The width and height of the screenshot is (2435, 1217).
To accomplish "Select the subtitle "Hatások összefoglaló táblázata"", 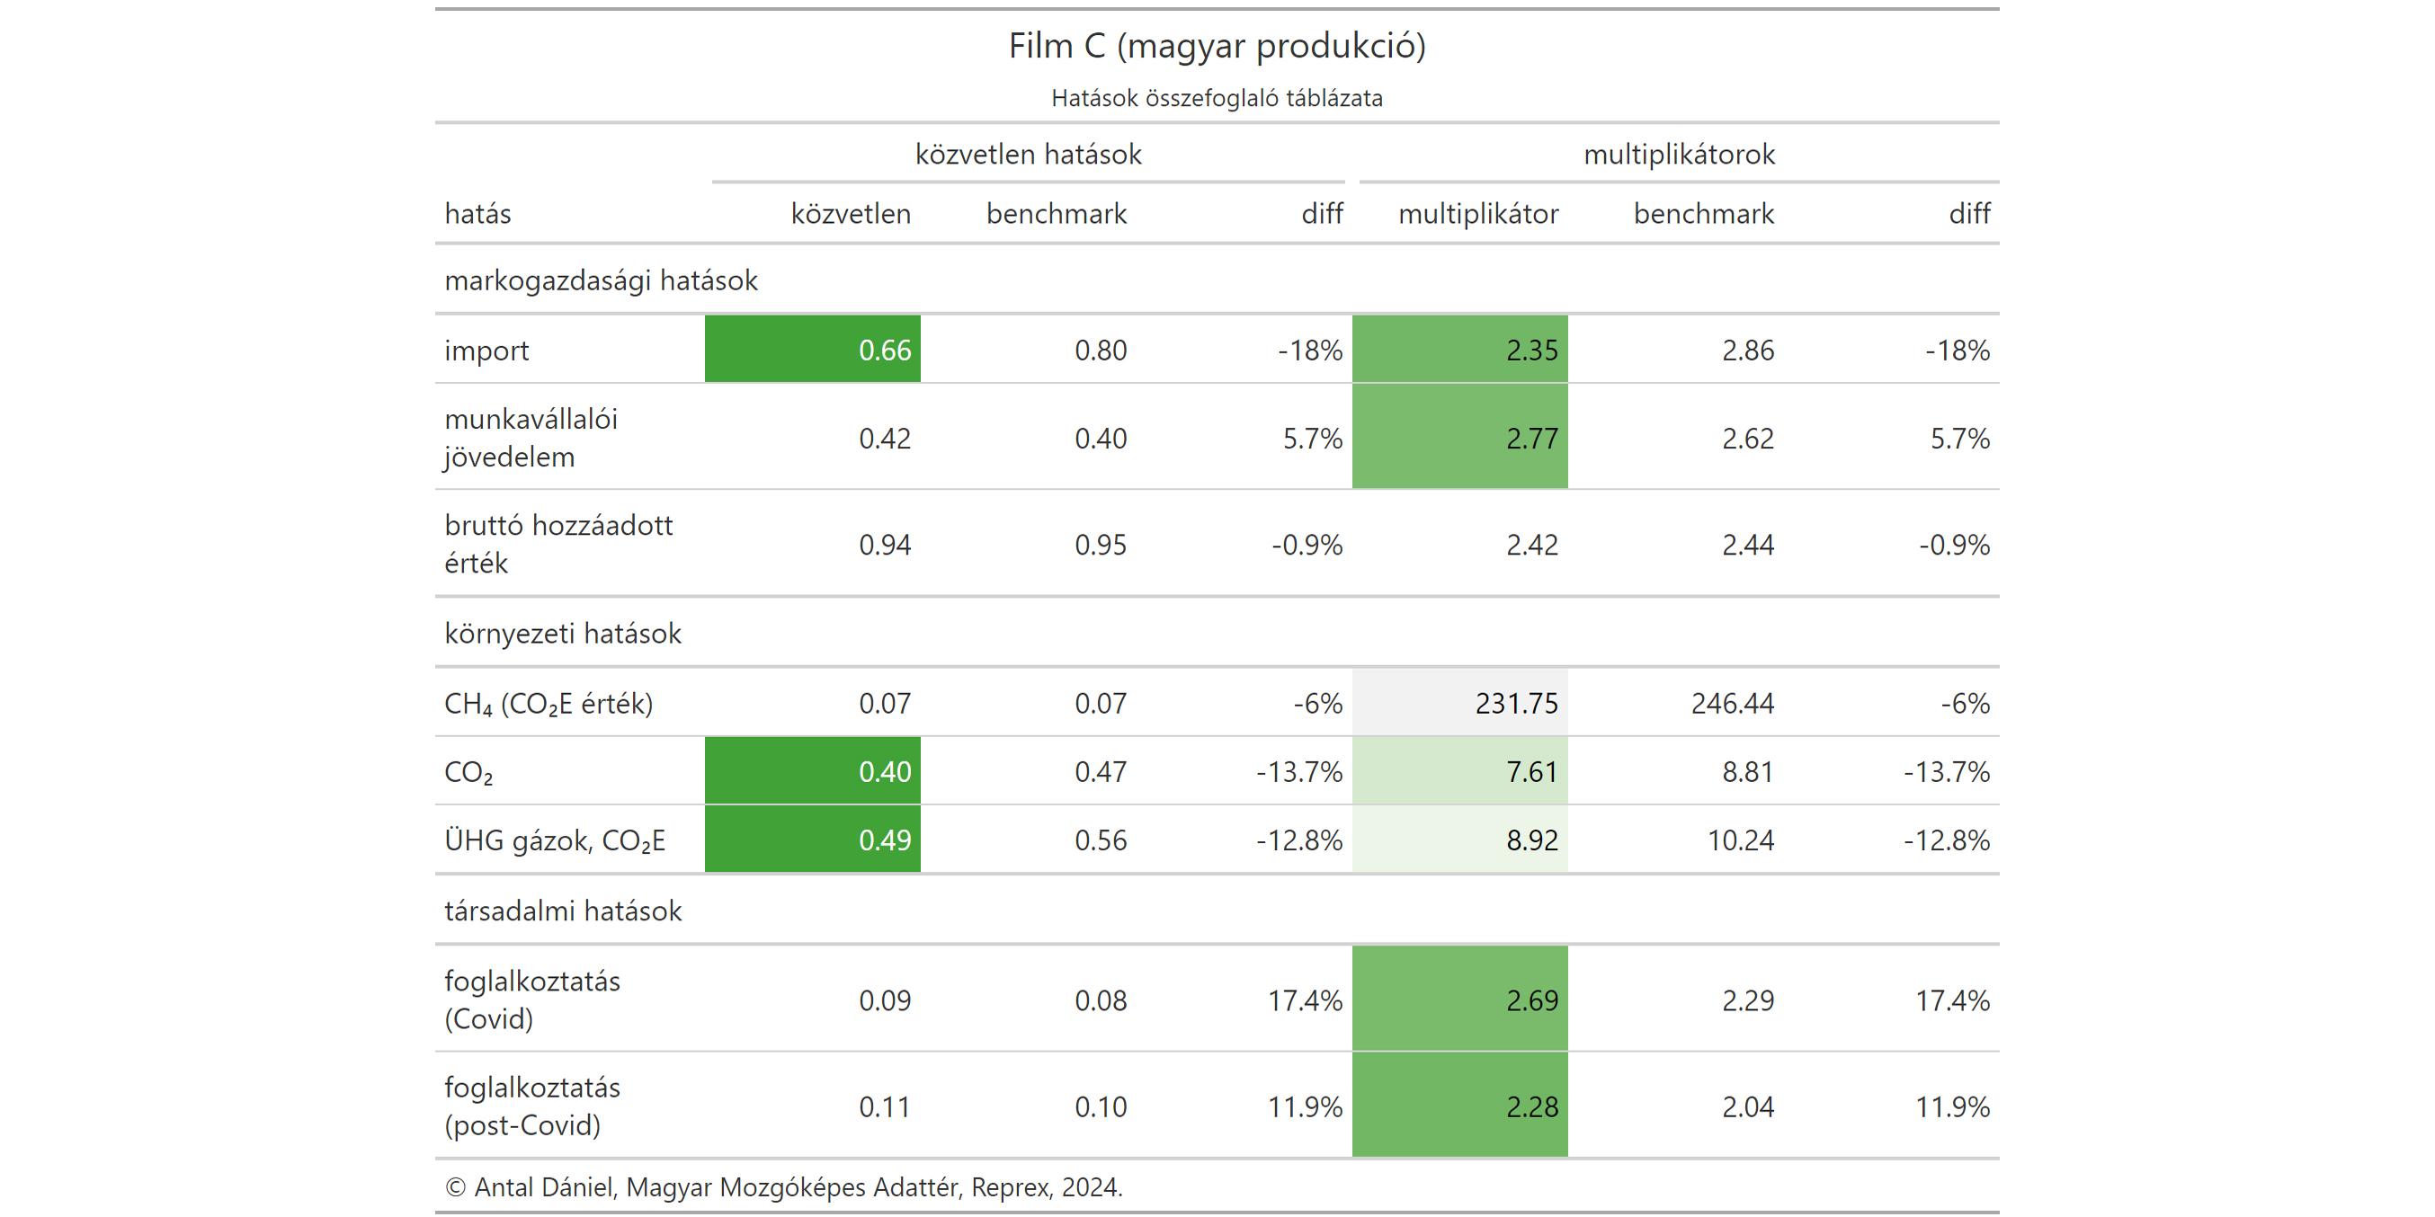I will [x=1217, y=98].
